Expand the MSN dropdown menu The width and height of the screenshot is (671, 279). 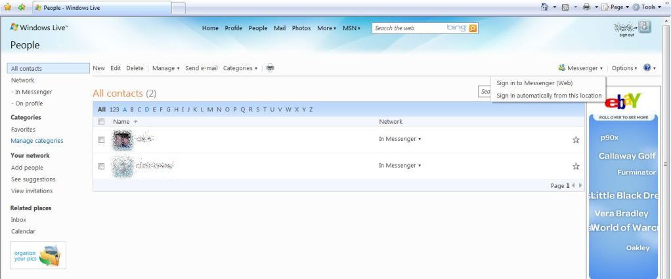(351, 28)
